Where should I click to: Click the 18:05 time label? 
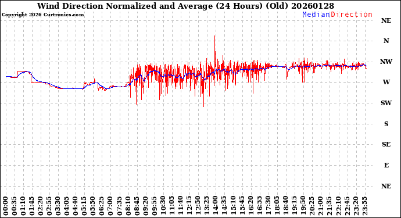coord(277,206)
